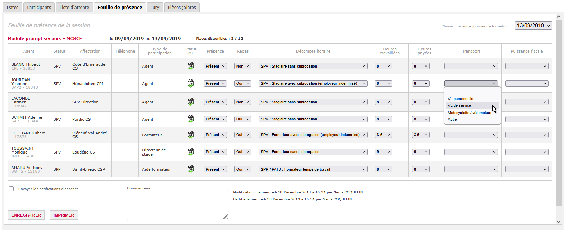Image resolution: width=566 pixels, height=233 pixels.
Task: Click affectation 'Saint-Brieuc CSP'
Action: click(x=88, y=169)
